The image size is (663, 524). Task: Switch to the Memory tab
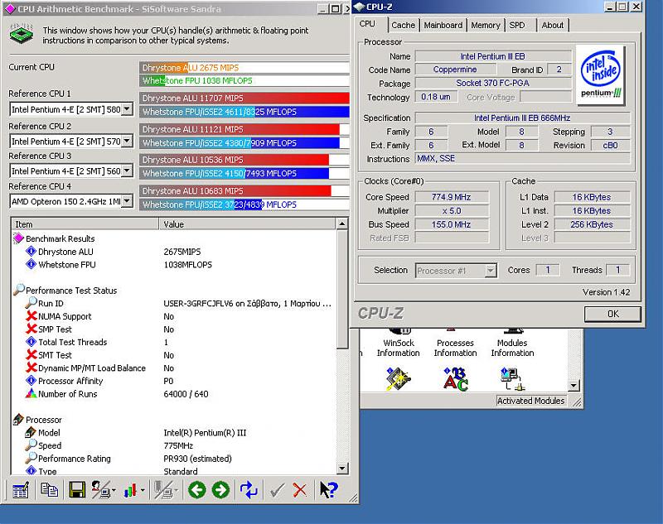point(486,25)
